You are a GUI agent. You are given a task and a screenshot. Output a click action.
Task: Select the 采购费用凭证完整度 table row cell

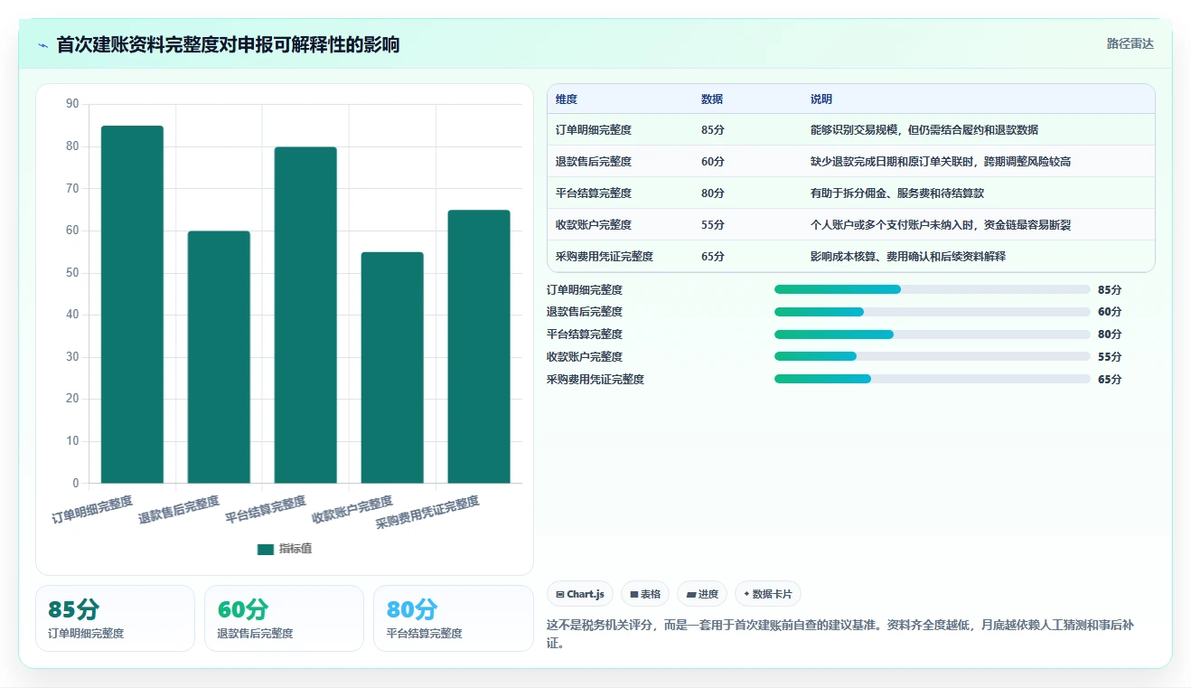[605, 256]
